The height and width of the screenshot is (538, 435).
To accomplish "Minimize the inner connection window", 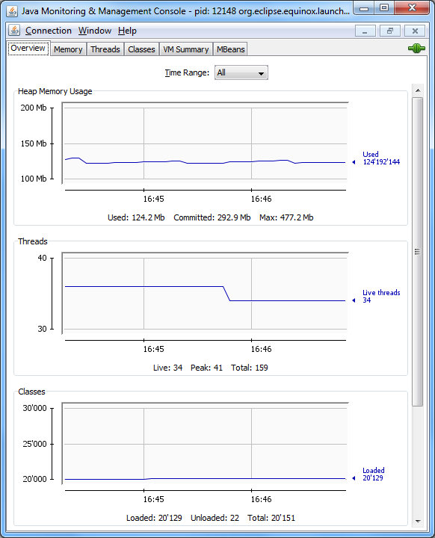I will 365,31.
